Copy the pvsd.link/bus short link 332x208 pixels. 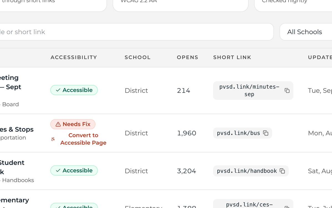pos(266,133)
